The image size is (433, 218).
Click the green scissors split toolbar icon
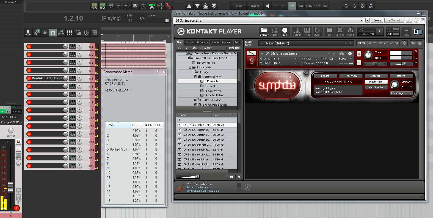click(152, 6)
